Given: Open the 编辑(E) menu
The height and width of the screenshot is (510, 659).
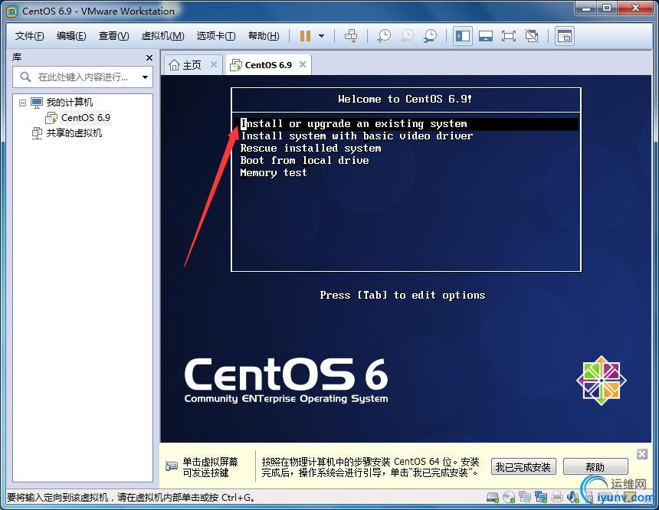Looking at the screenshot, I should [71, 36].
